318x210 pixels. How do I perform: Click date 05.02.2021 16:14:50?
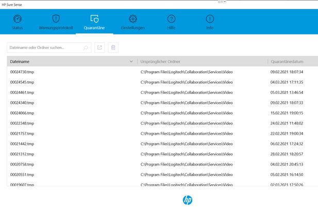tap(287, 175)
